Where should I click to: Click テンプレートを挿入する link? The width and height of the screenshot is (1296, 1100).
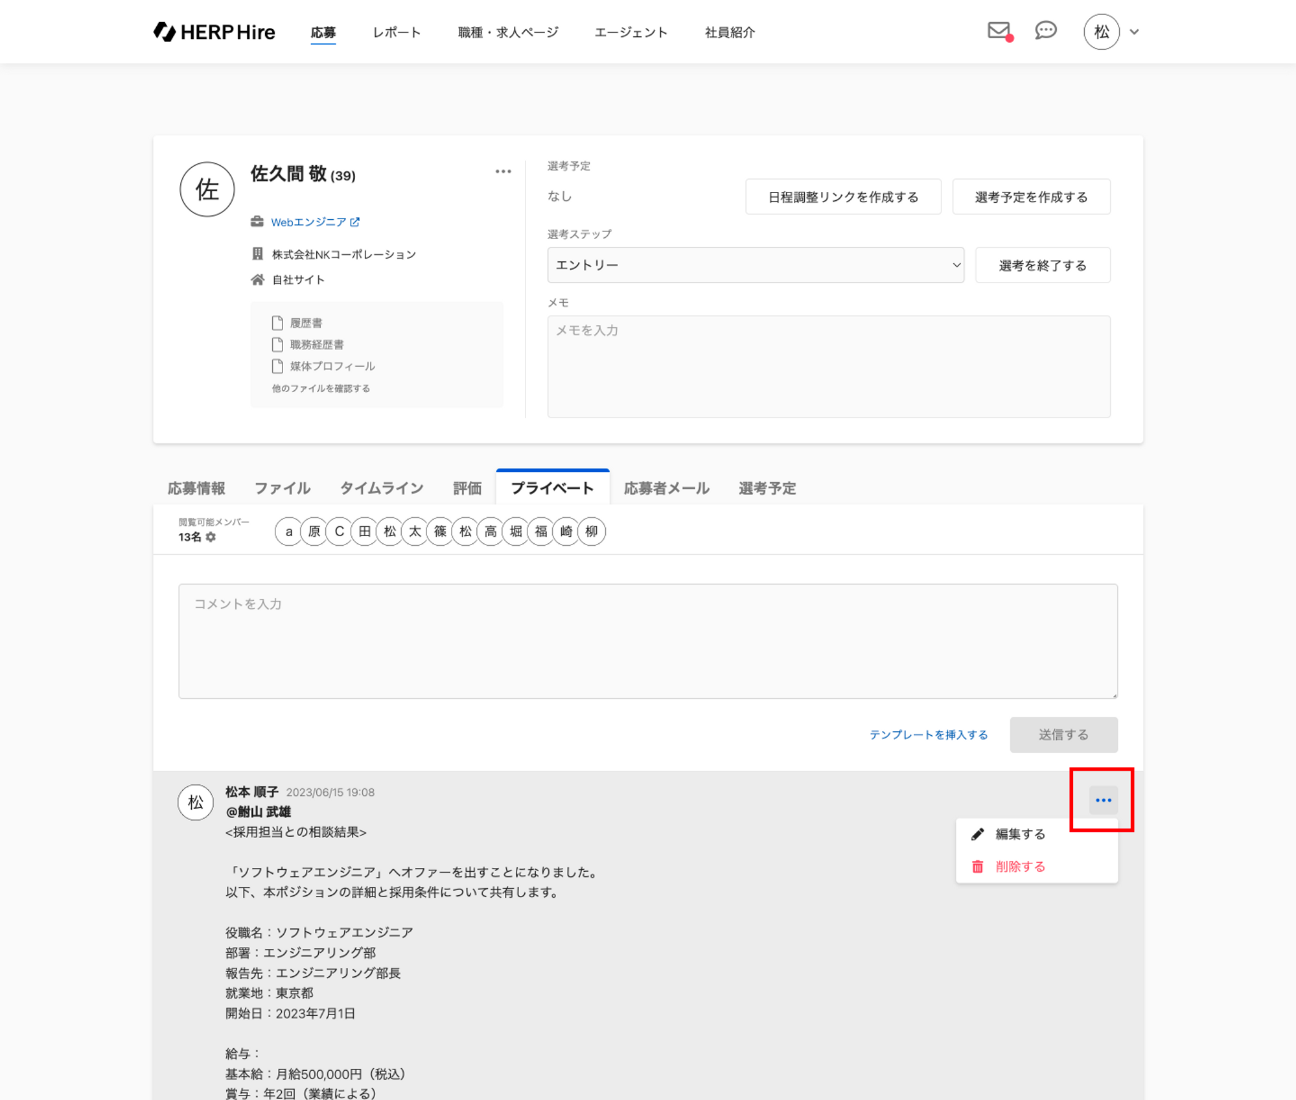[928, 734]
